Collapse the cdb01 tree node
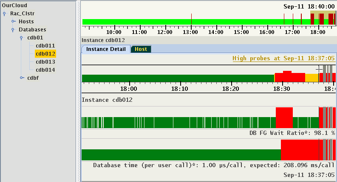 pyautogui.click(x=21, y=38)
